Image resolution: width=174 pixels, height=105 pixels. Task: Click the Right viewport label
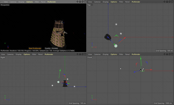[x=3, y=57]
